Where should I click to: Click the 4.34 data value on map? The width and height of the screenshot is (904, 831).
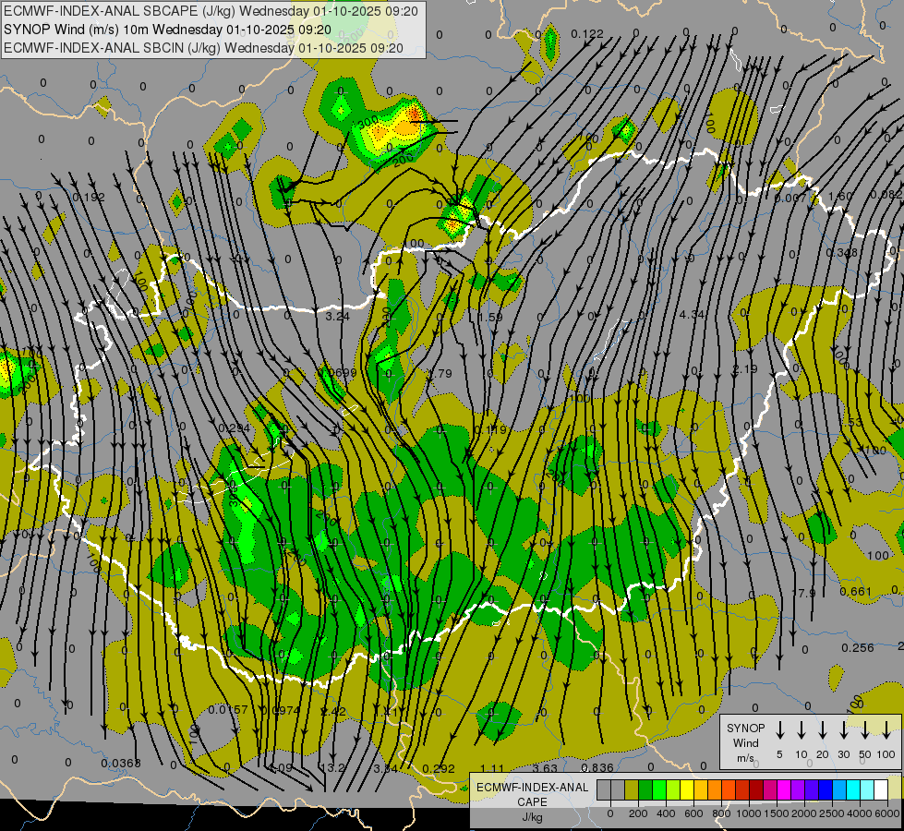692,315
